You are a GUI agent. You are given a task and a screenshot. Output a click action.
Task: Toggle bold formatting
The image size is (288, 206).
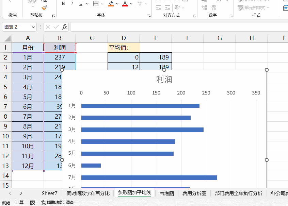pyautogui.click(x=63, y=4)
